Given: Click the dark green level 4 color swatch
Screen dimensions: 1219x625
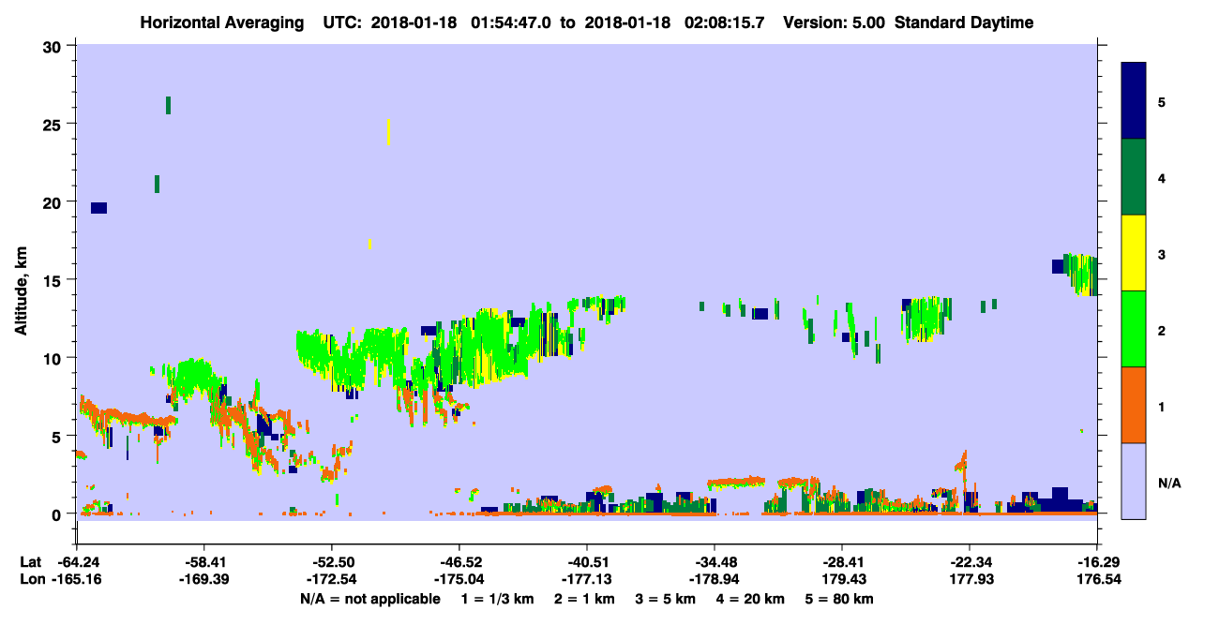Looking at the screenshot, I should click(1134, 177).
